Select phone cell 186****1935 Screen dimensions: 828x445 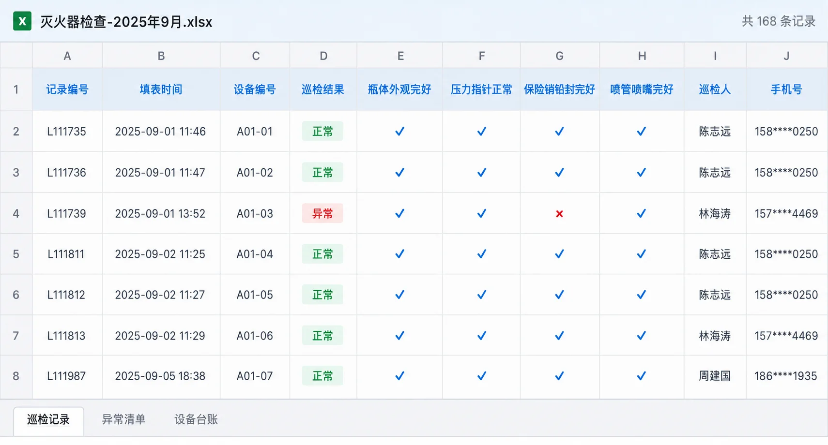(786, 376)
